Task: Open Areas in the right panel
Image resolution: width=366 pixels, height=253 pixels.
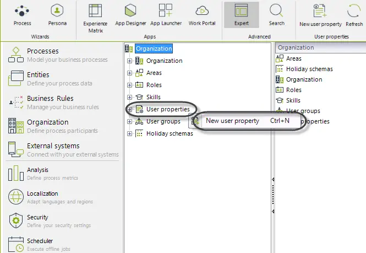Action: coord(293,58)
